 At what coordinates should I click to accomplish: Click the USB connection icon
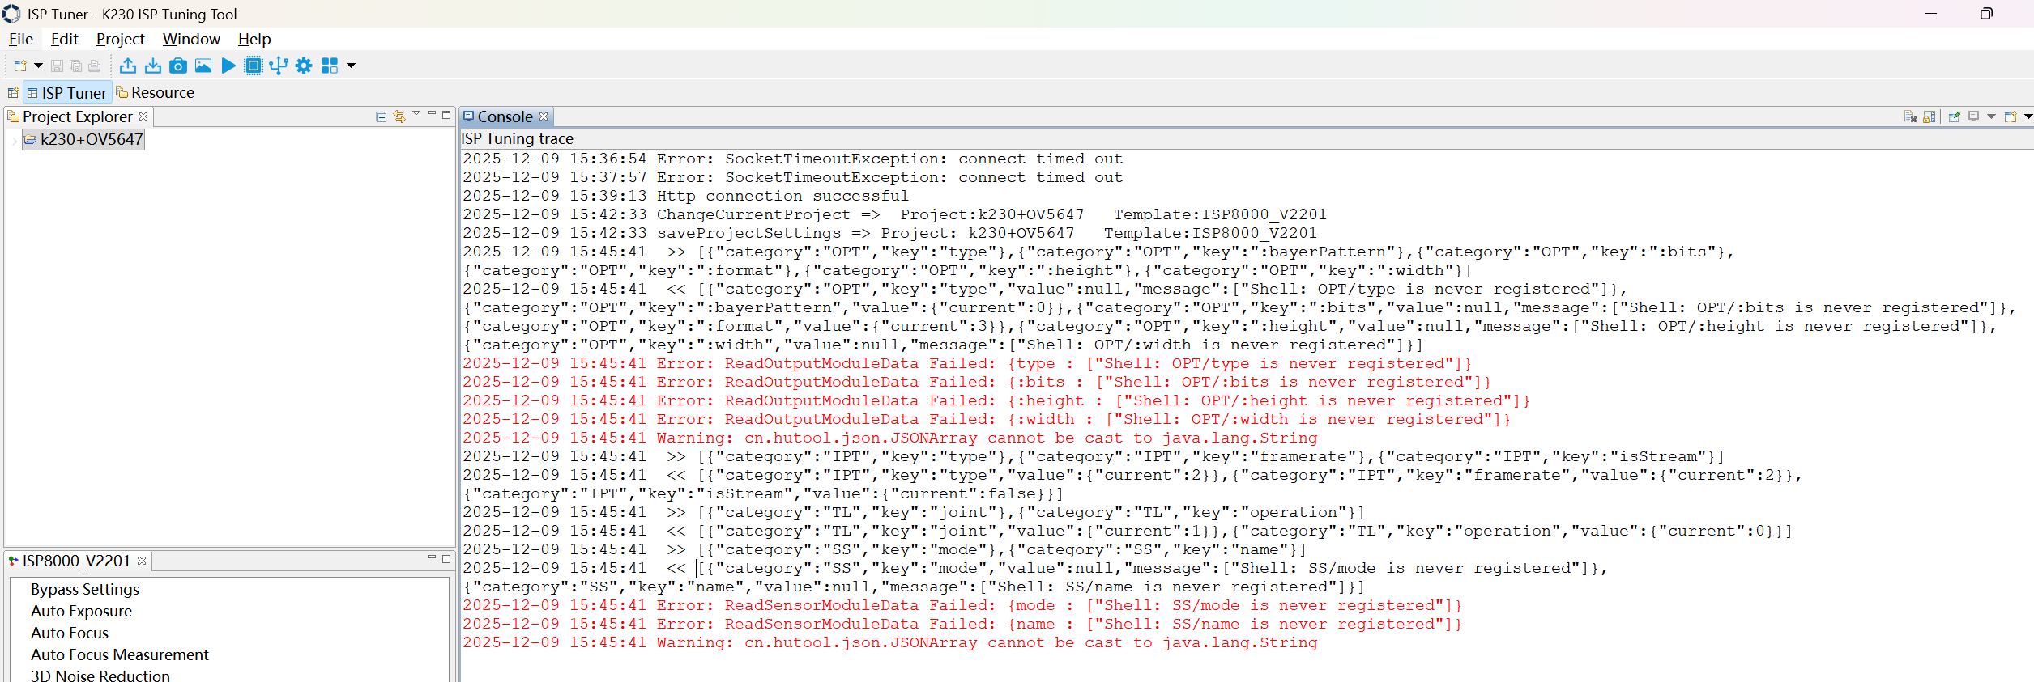[279, 66]
